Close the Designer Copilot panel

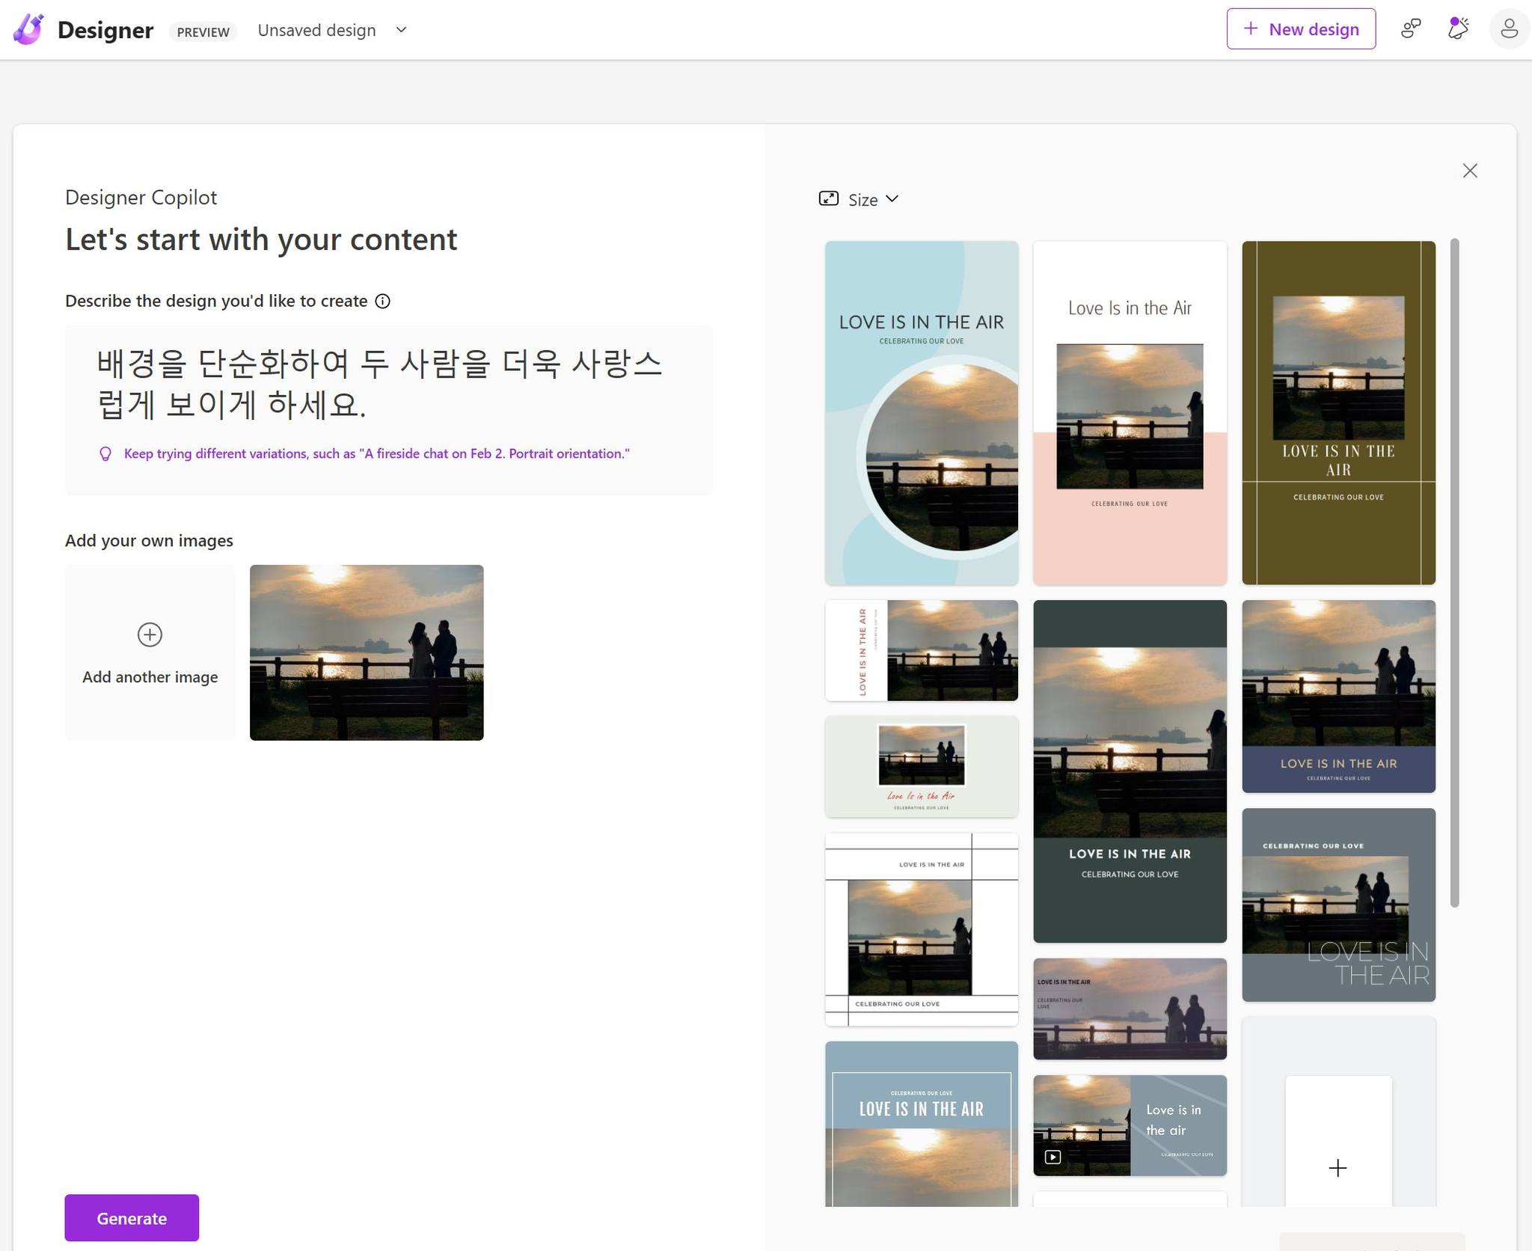(1469, 171)
